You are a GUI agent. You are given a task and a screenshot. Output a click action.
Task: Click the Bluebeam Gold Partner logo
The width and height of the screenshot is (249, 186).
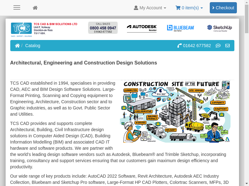pyautogui.click(x=181, y=28)
